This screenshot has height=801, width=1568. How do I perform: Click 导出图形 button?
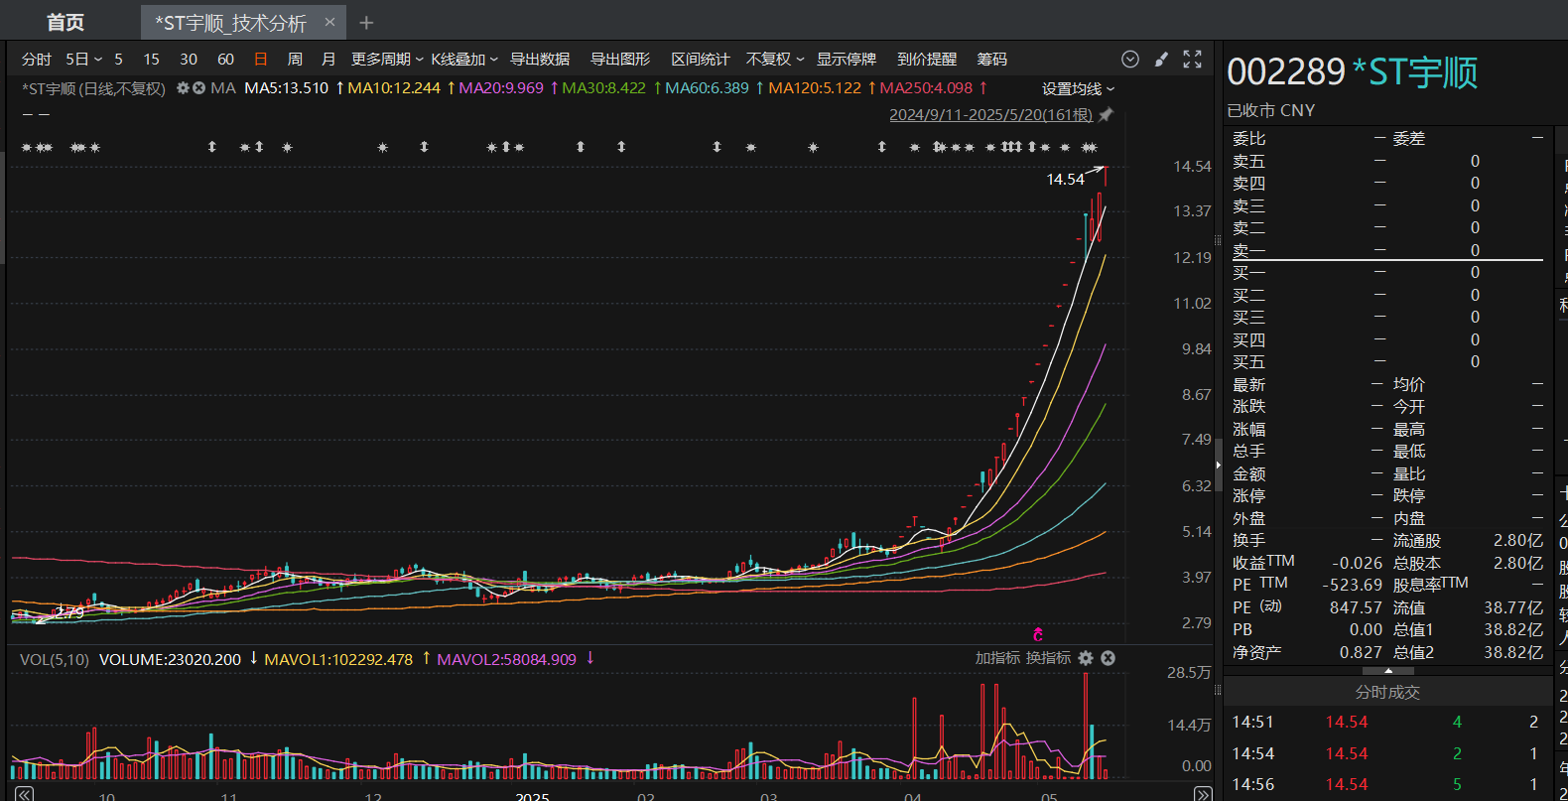point(620,60)
